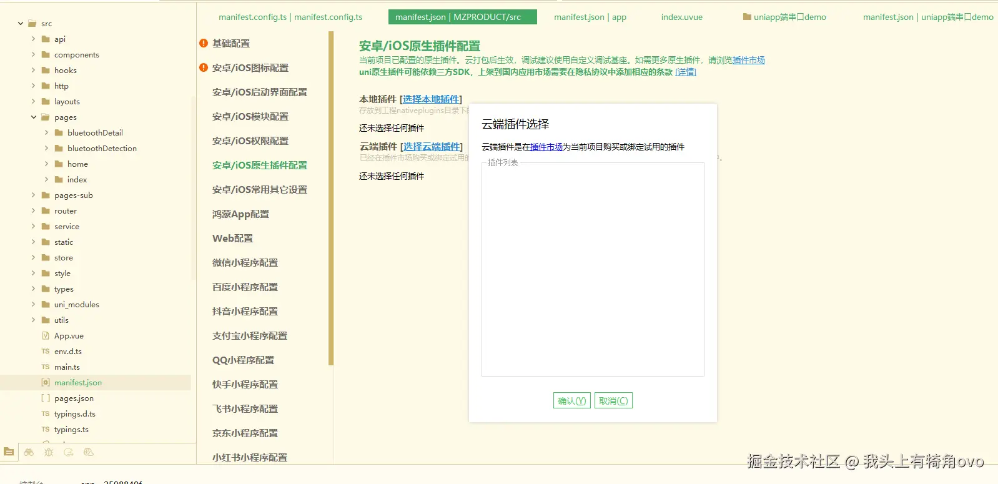The image size is (998, 484).
Task: Open manifest.json | app tab
Action: [590, 17]
